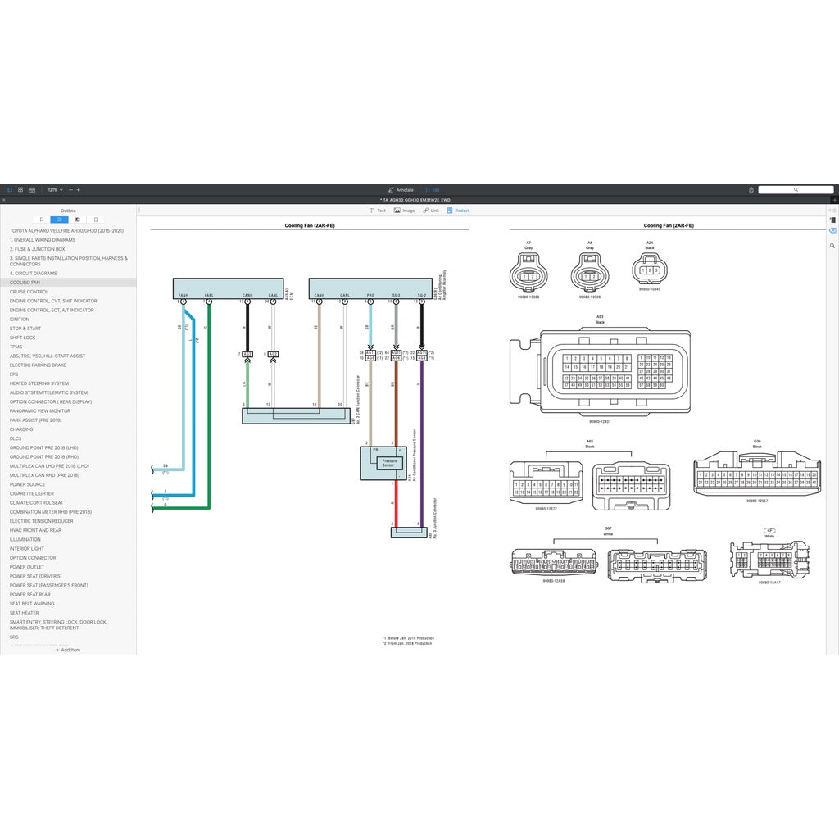839x839 pixels.
Task: Switch to the annotations list tab in sidebar
Action: [x=78, y=220]
